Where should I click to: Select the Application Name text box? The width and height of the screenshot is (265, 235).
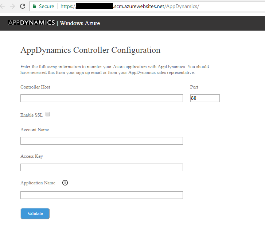(101, 195)
